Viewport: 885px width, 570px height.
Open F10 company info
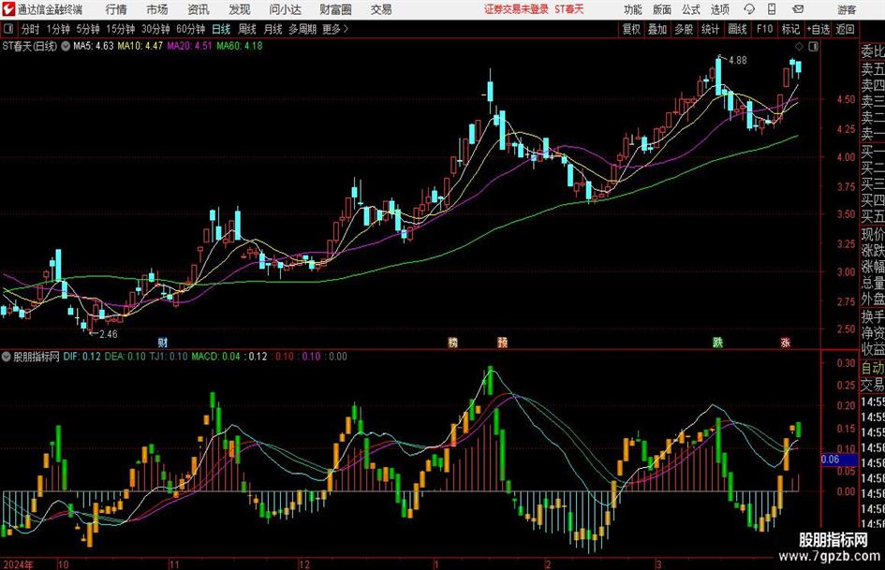click(x=765, y=29)
